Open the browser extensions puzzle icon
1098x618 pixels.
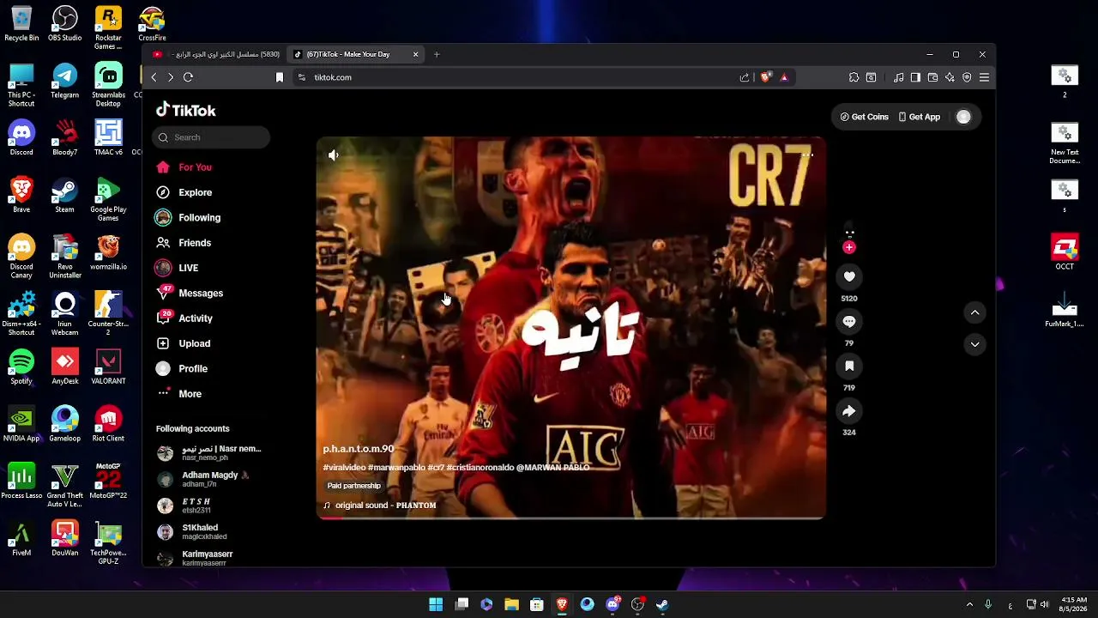tap(854, 77)
